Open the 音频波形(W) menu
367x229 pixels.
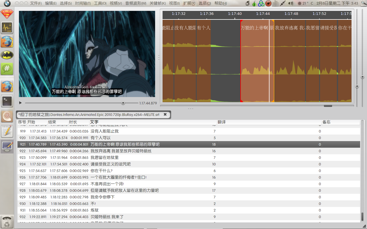136,3
